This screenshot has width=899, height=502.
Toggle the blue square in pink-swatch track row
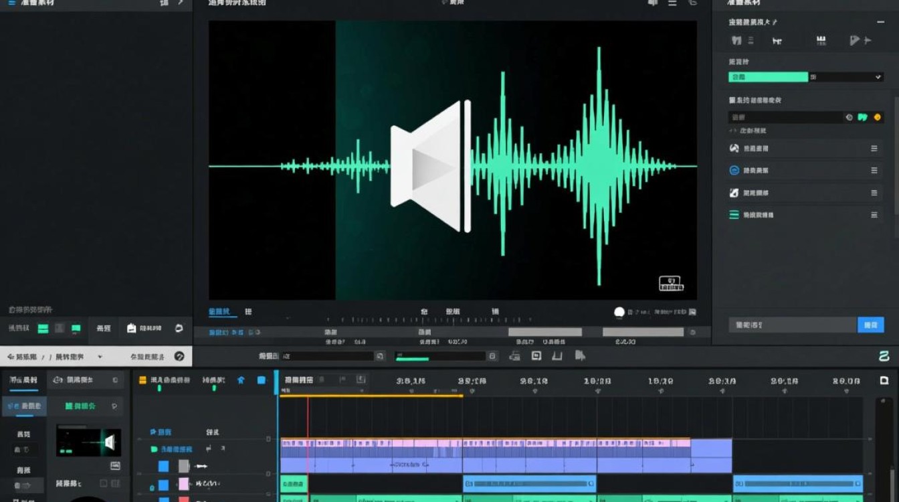[163, 485]
